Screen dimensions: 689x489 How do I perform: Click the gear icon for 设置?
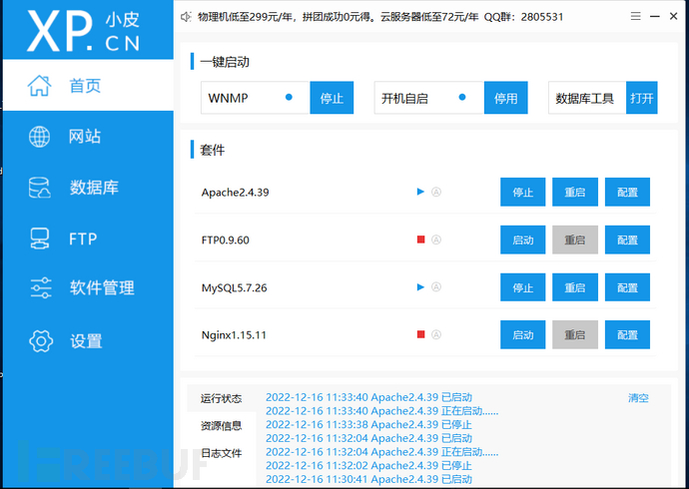click(41, 341)
